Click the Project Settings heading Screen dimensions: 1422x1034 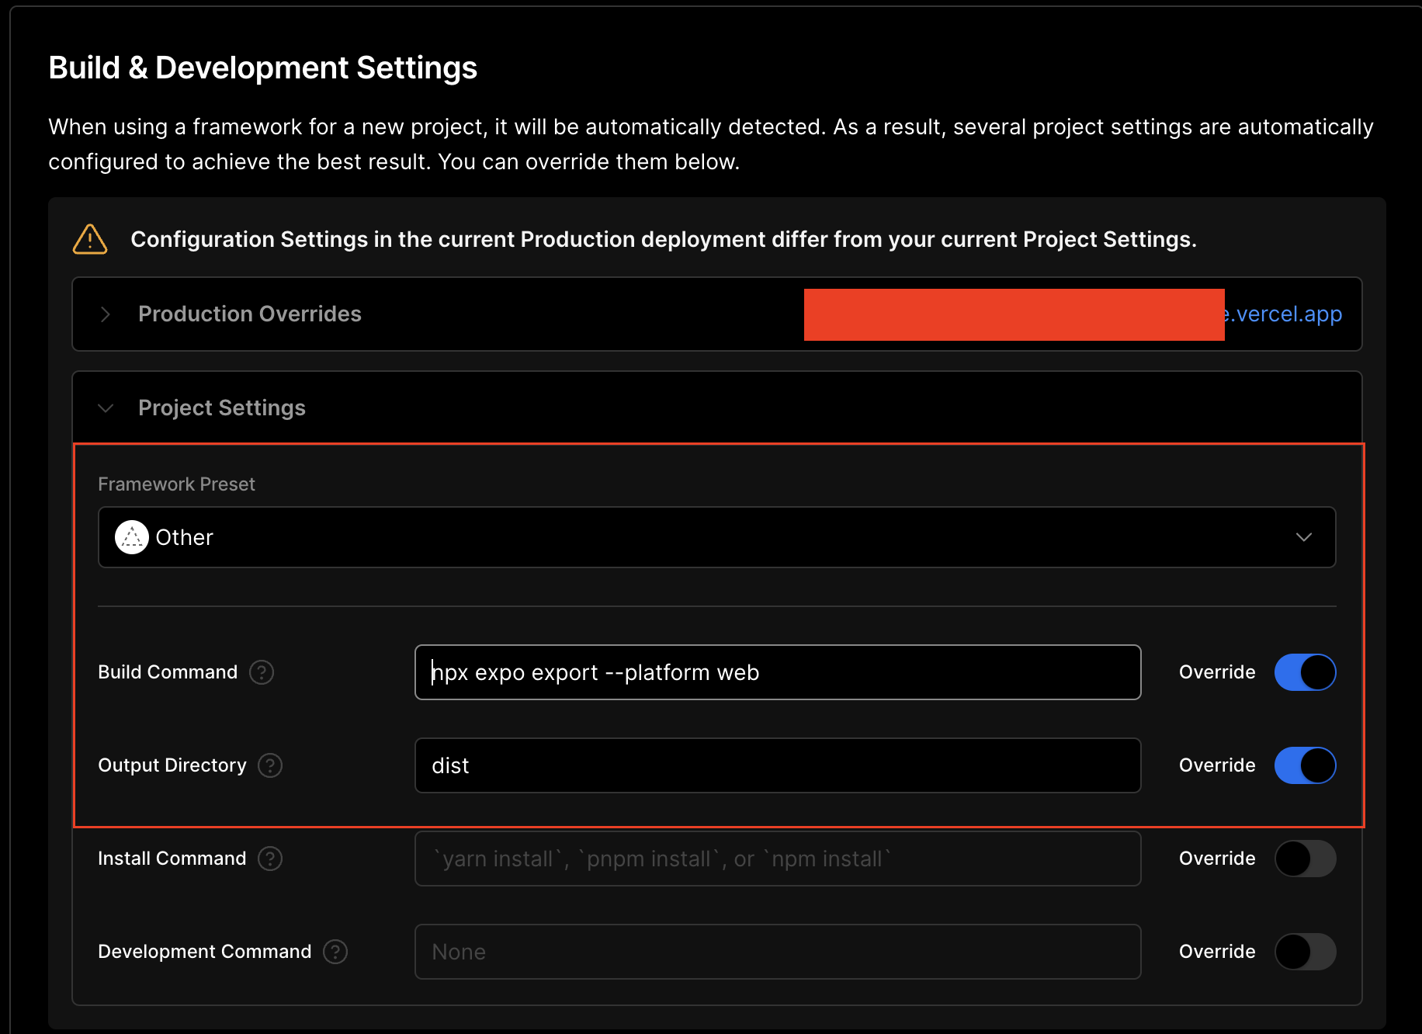[x=222, y=408]
